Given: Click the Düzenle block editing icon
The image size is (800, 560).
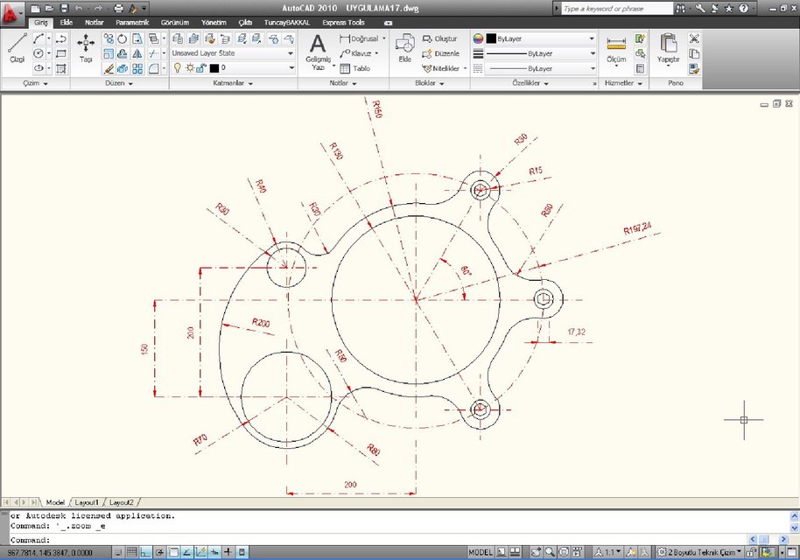Looking at the screenshot, I should coord(426,53).
